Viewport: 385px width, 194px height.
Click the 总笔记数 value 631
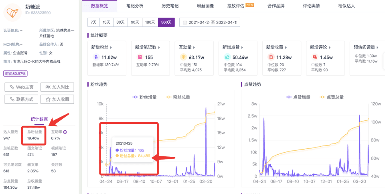(6, 154)
